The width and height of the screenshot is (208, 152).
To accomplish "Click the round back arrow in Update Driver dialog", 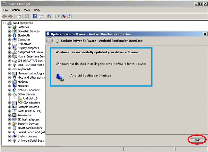I will (x=49, y=41).
